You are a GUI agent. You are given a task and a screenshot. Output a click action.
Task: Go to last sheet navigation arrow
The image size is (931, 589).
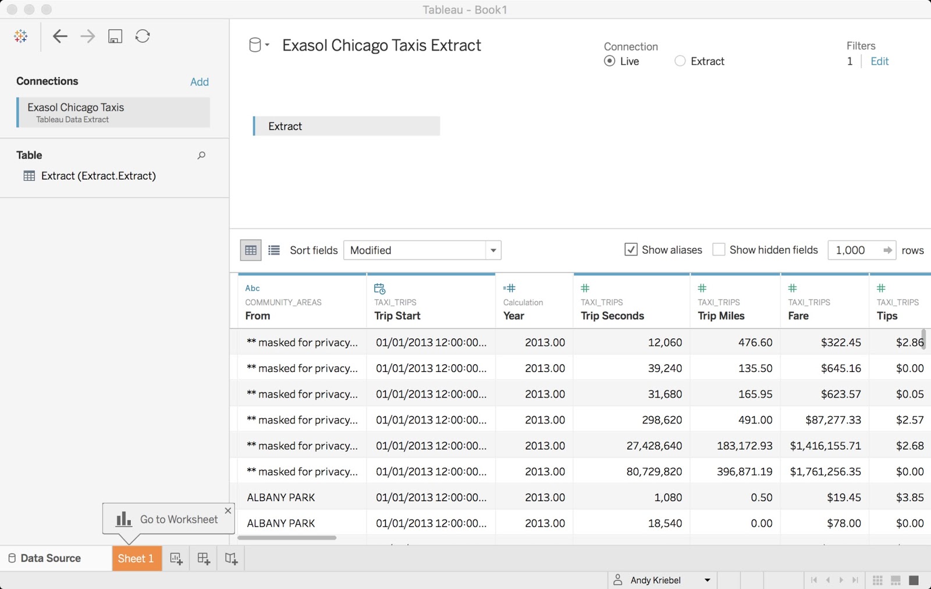point(855,580)
